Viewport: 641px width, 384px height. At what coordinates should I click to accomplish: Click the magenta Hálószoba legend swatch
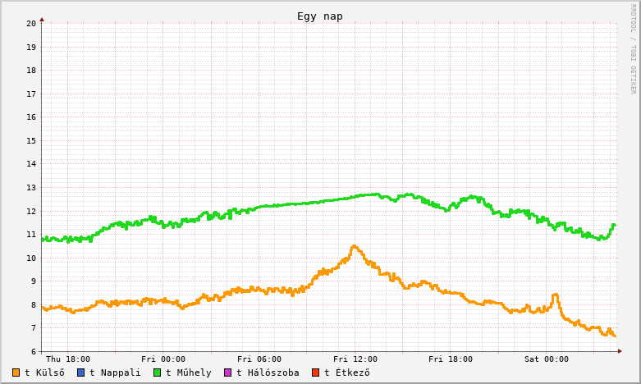click(x=227, y=373)
